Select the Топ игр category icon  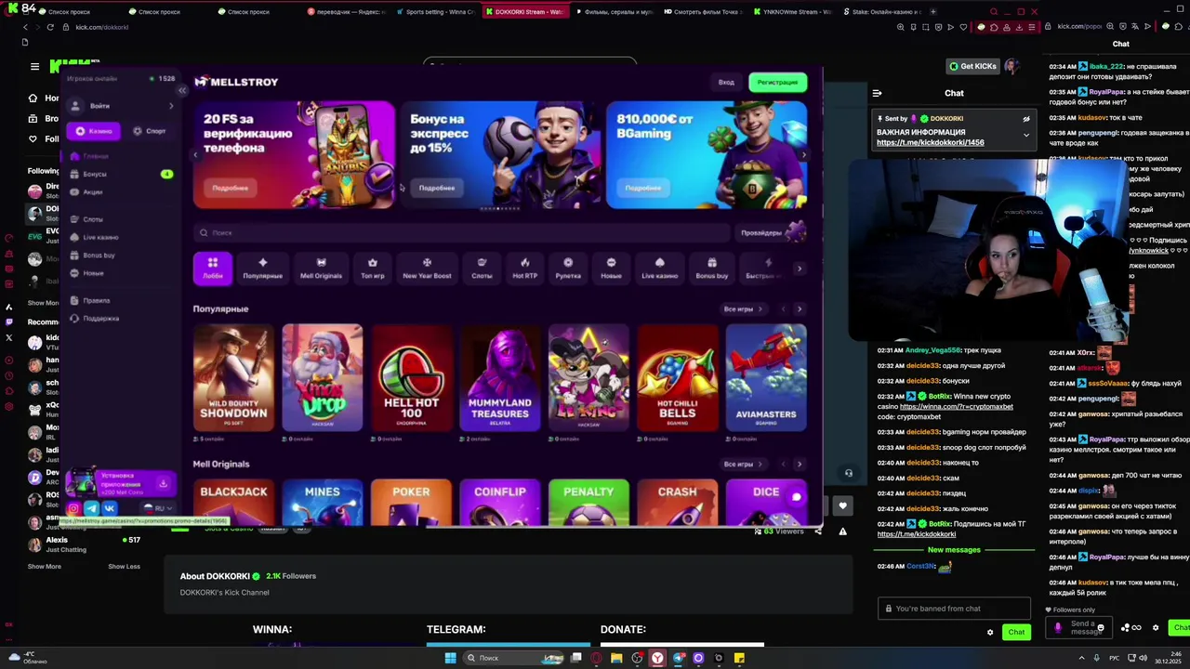click(372, 268)
